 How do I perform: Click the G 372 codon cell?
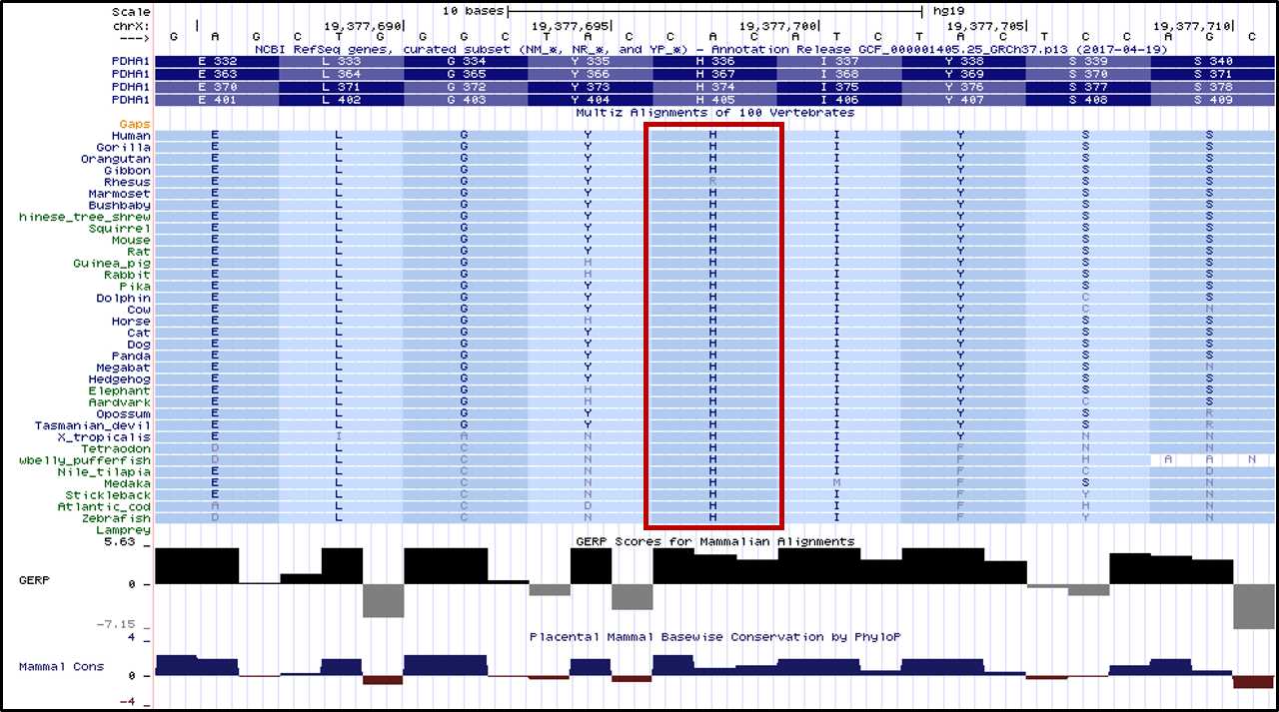(466, 87)
